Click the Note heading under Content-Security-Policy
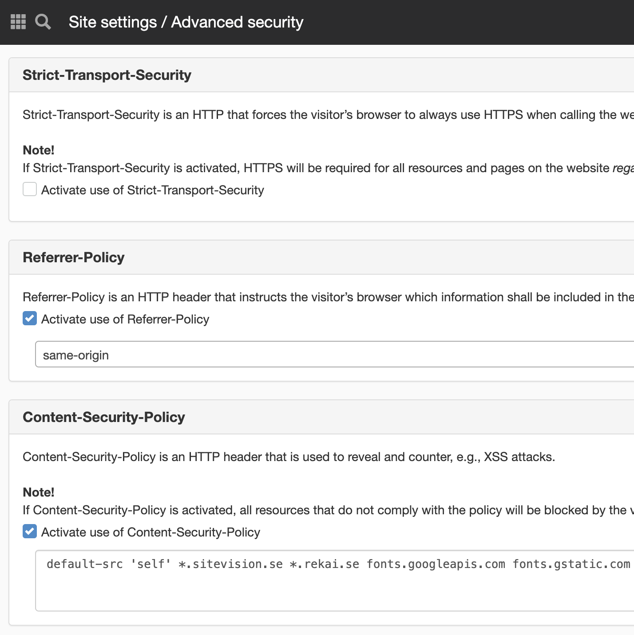 coord(39,492)
